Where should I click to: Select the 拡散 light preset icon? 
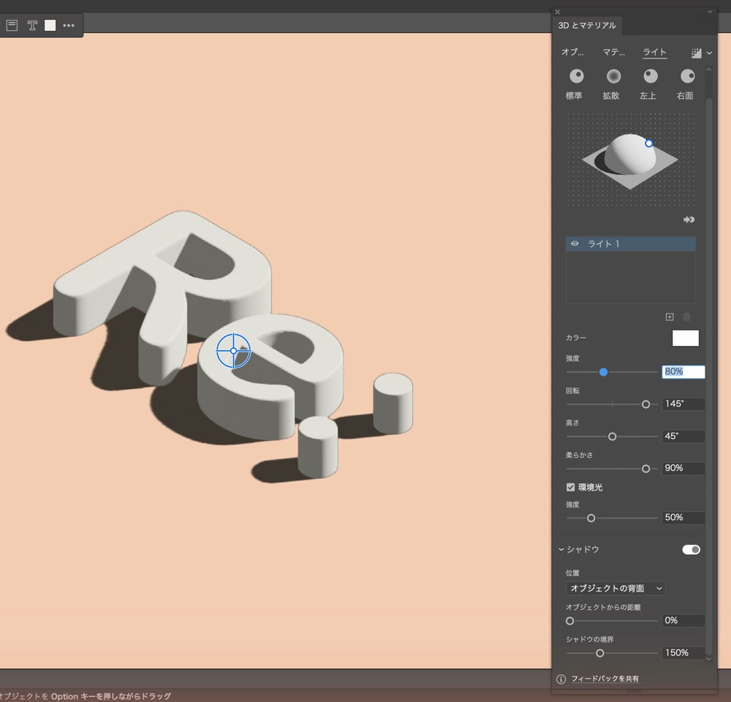[x=613, y=76]
